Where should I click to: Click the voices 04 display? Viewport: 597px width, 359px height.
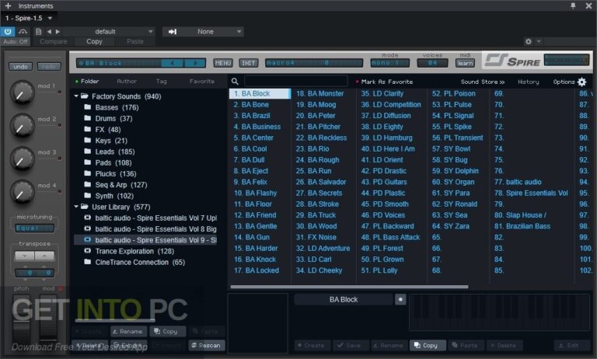[x=432, y=63]
